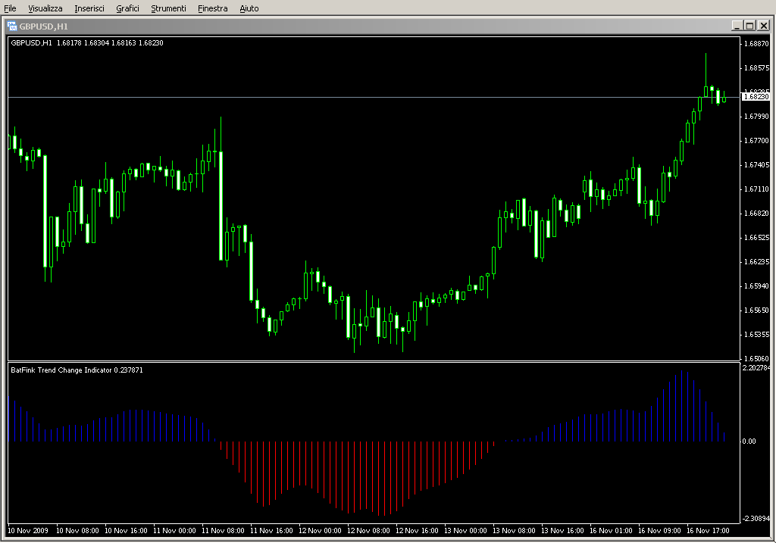Open the Aiuto menu
Viewport: 776px width, 543px height.
coord(249,8)
